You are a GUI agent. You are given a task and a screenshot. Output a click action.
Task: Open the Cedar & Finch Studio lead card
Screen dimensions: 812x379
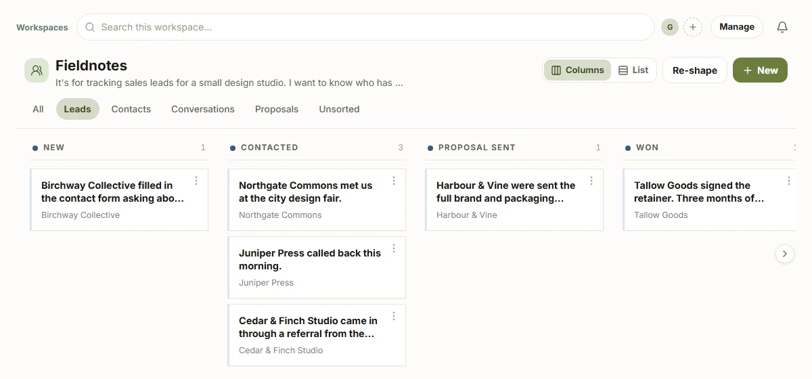(317, 335)
